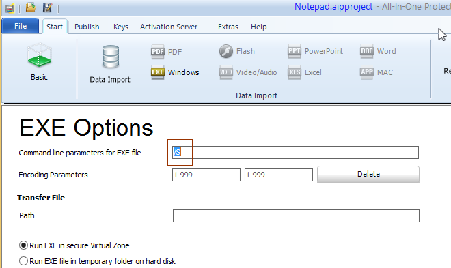
Task: Select the Word DOC import icon
Action: click(367, 51)
